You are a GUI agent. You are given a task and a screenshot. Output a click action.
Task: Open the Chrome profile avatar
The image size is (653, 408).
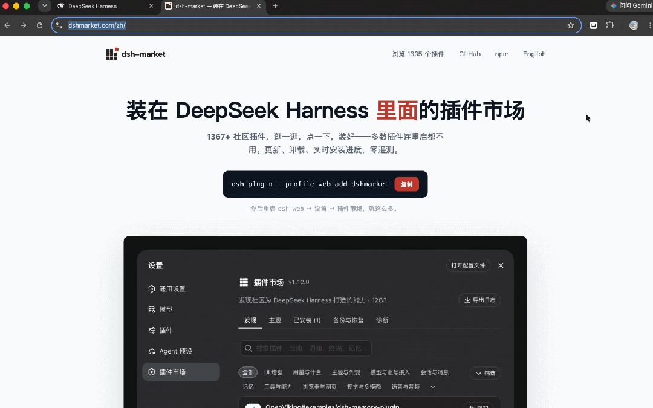point(634,25)
